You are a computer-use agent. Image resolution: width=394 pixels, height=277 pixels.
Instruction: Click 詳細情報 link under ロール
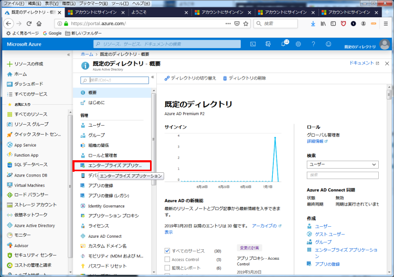317,141
